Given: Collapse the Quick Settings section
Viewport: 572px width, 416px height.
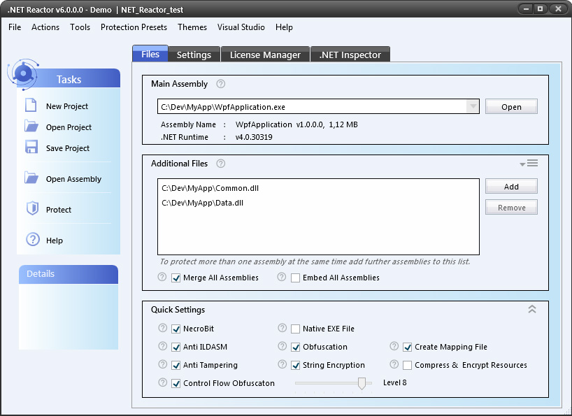Looking at the screenshot, I should click(531, 309).
